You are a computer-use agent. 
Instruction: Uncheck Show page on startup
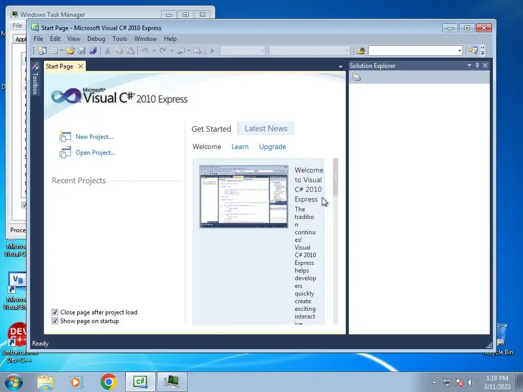coord(55,321)
